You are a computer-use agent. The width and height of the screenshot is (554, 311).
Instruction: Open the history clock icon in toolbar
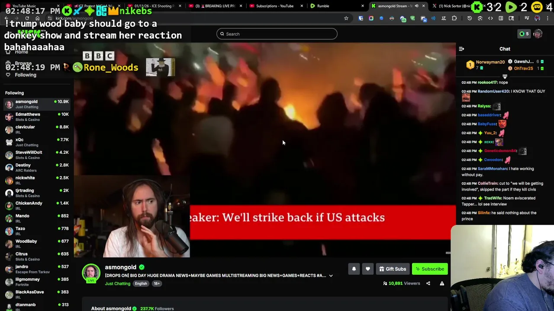[x=470, y=18]
